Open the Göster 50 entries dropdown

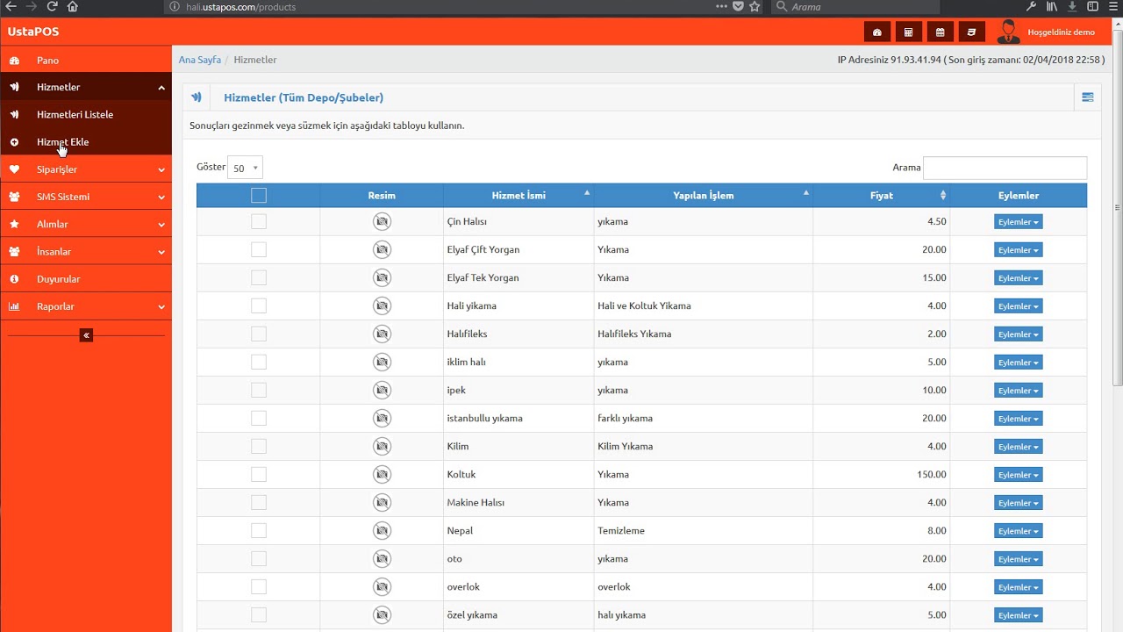[x=245, y=168]
